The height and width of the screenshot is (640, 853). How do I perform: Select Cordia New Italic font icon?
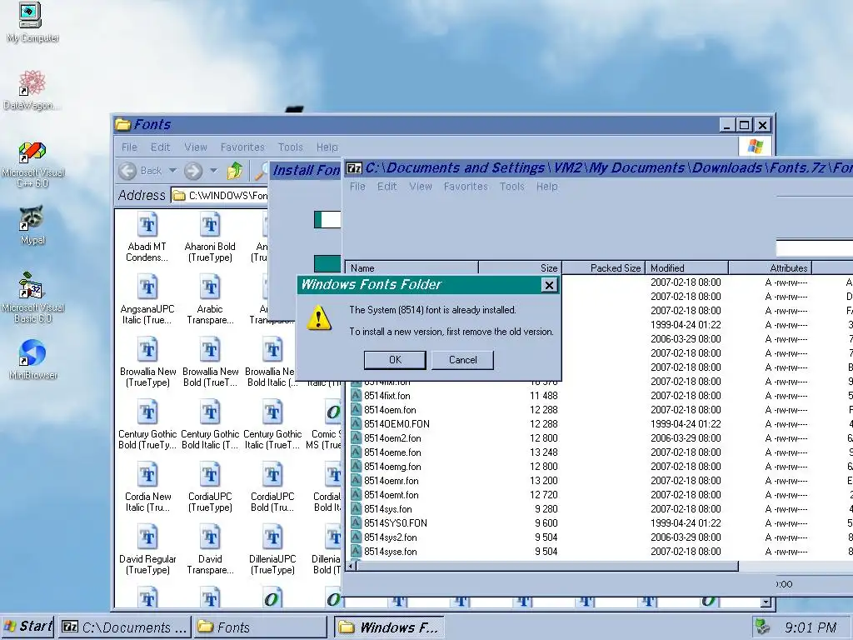pyautogui.click(x=147, y=487)
